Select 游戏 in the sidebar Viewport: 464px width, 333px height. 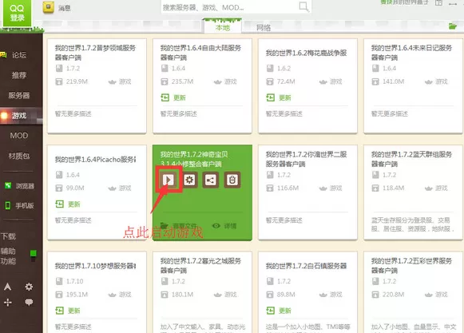click(x=19, y=116)
